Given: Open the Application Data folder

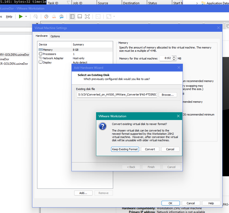Looking at the screenshot, I should [215, 3].
